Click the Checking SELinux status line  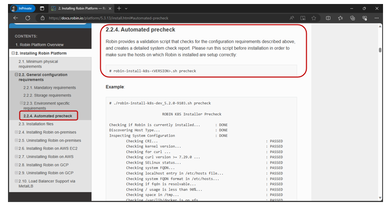coord(154,163)
